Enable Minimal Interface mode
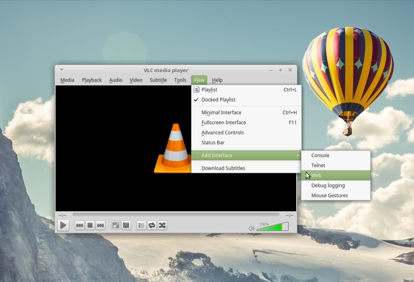414x282 pixels. [x=246, y=113]
